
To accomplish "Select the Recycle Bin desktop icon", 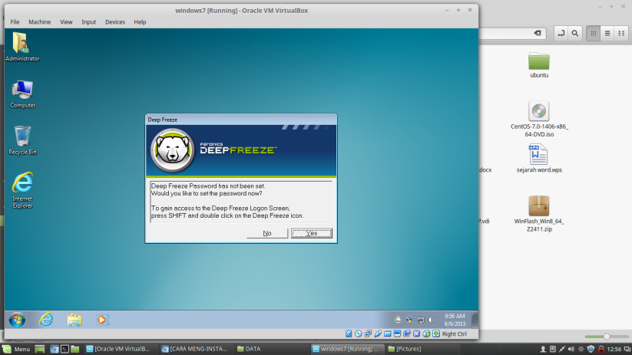I will [22, 140].
